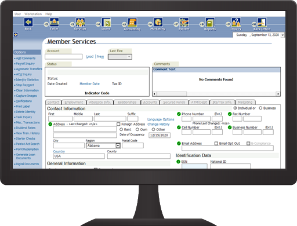Open the Accounting module icon

(x=132, y=23)
